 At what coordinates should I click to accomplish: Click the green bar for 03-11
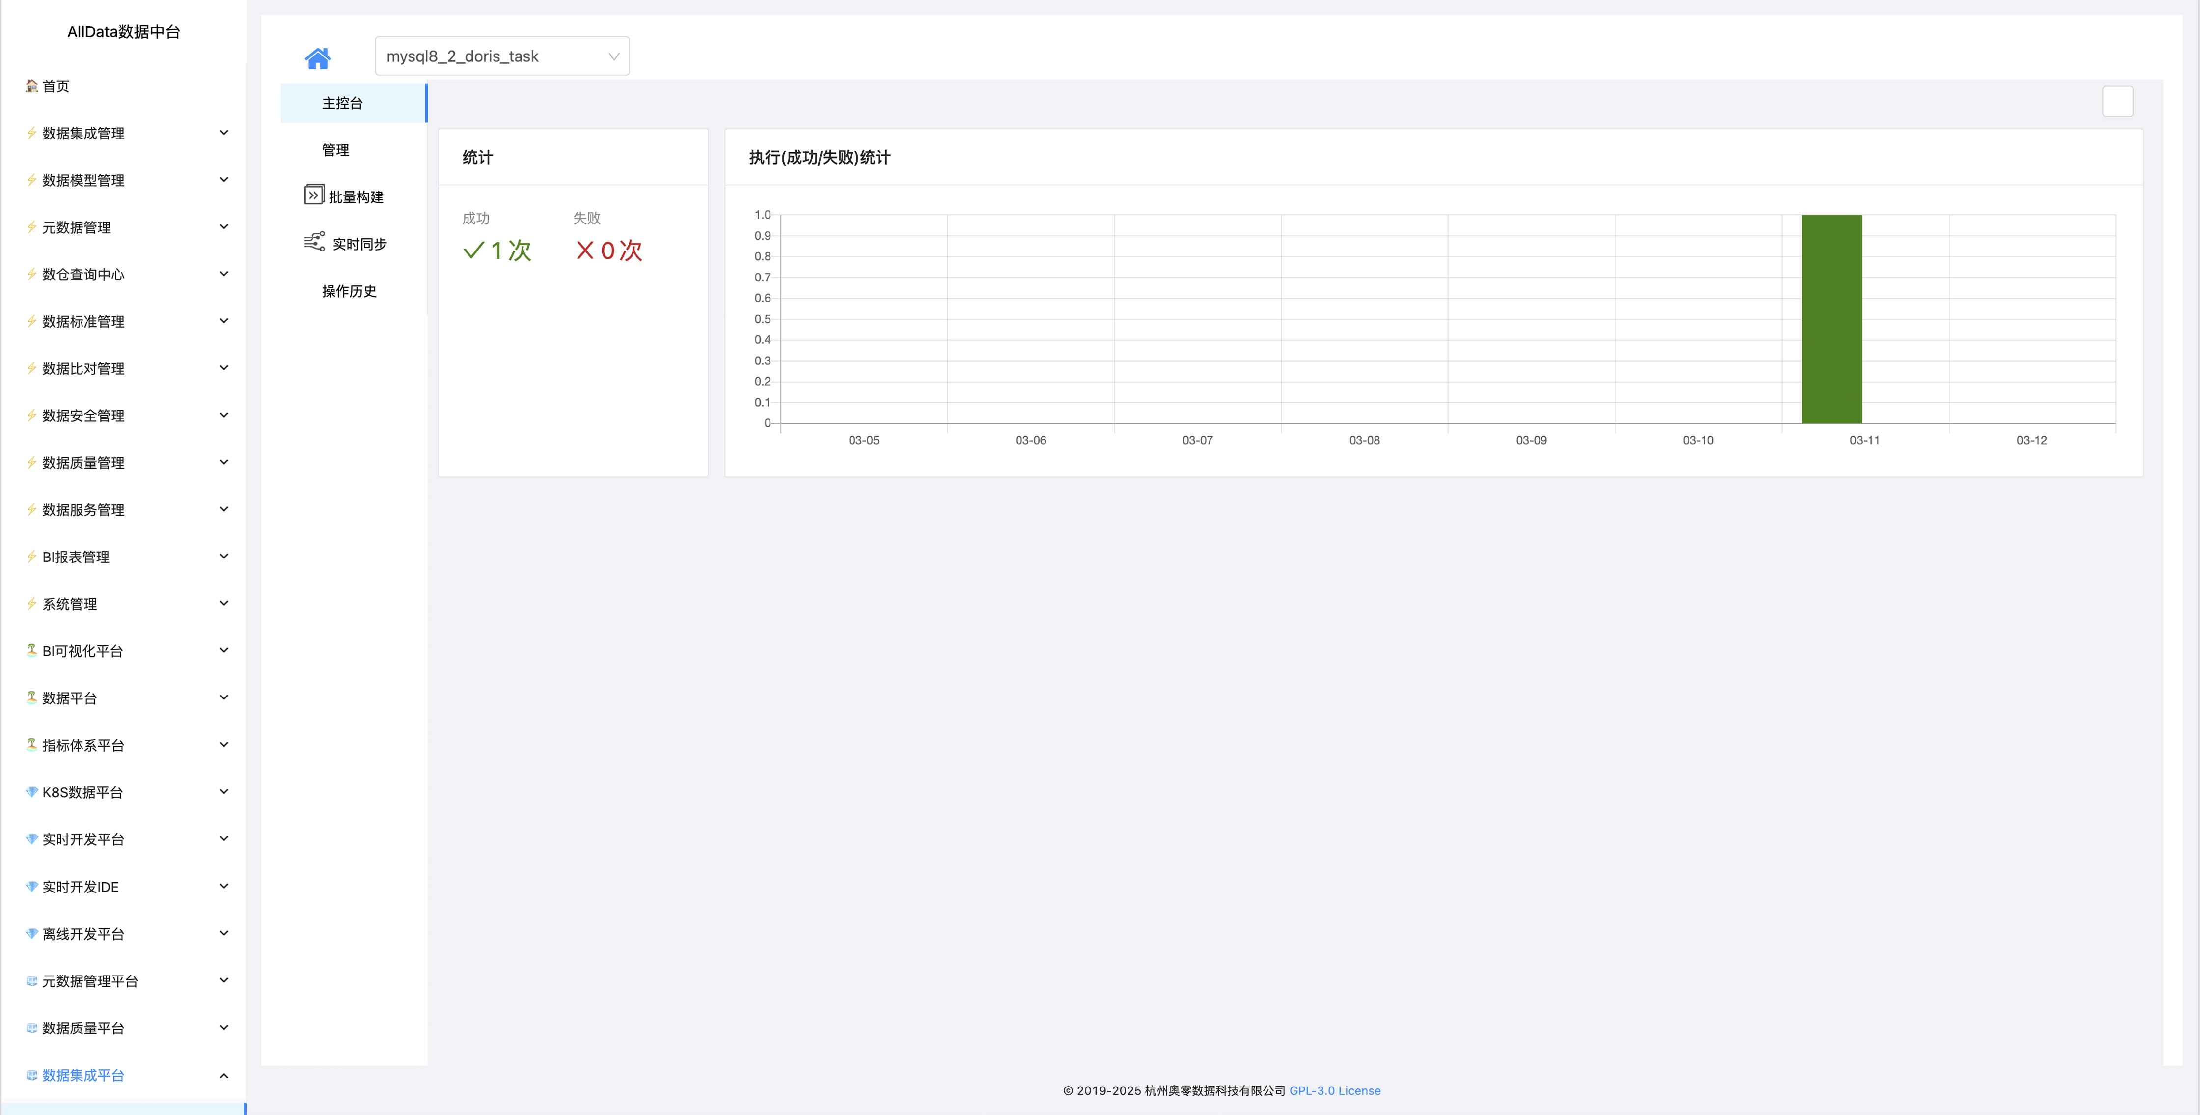[1831, 319]
